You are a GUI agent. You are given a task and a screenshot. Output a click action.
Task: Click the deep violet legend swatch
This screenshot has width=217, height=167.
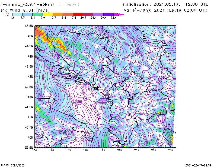[x=108, y=14]
